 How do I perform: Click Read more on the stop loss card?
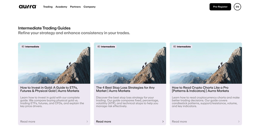[103, 122]
